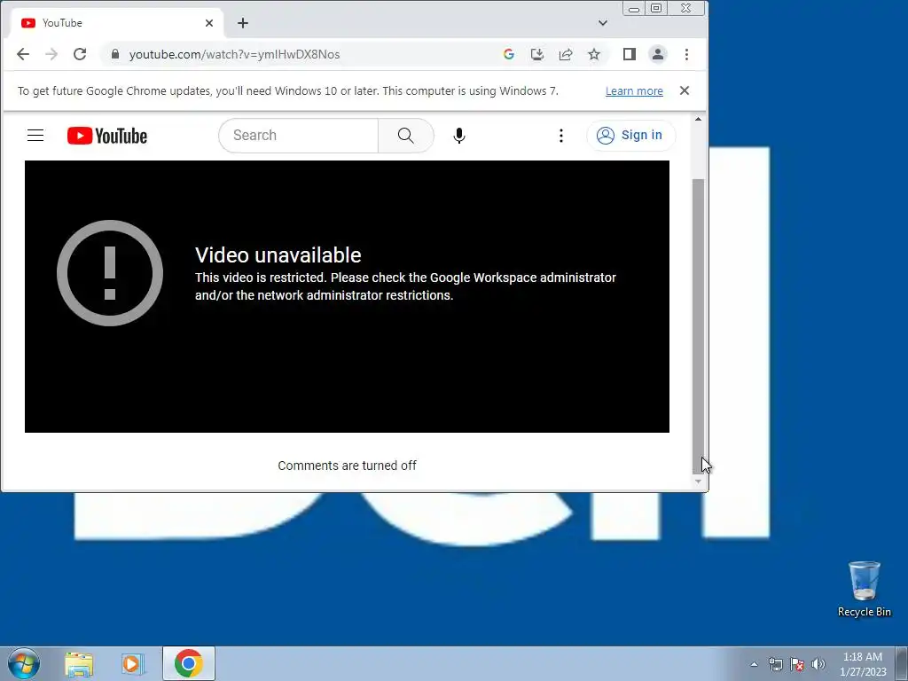Viewport: 908px width, 681px height.
Task: Reload the page
Action: [x=80, y=54]
